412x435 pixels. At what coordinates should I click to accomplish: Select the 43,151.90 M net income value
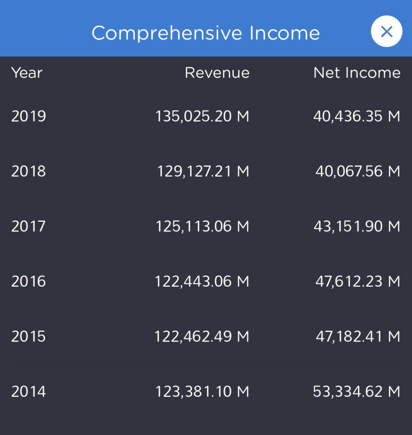click(x=356, y=226)
